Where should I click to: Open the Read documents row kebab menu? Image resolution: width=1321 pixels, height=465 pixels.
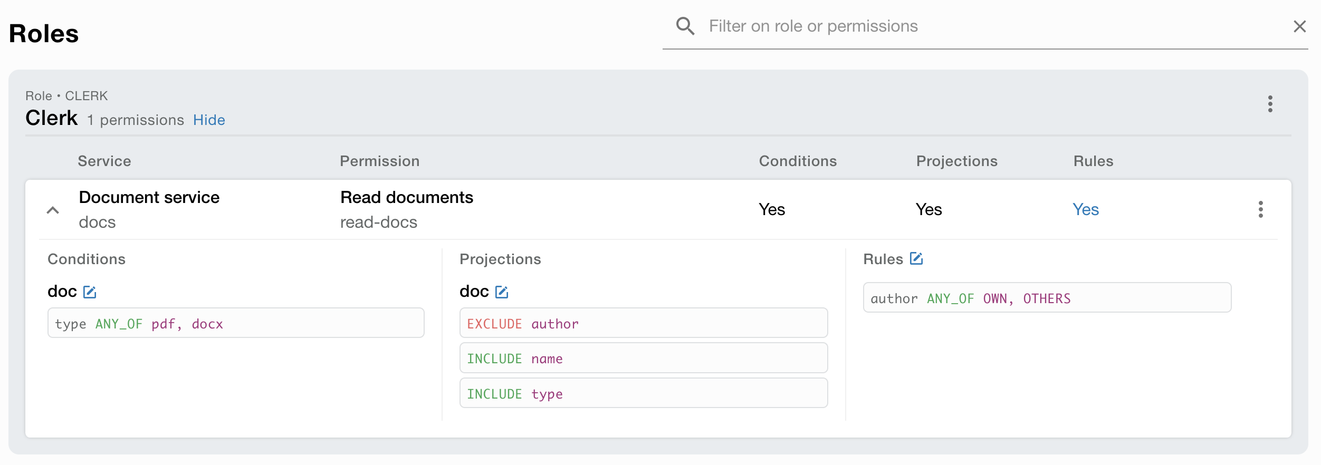[1261, 209]
